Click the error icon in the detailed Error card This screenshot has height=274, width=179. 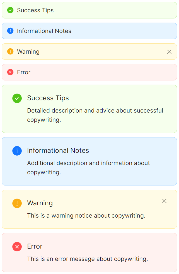[x=17, y=247]
